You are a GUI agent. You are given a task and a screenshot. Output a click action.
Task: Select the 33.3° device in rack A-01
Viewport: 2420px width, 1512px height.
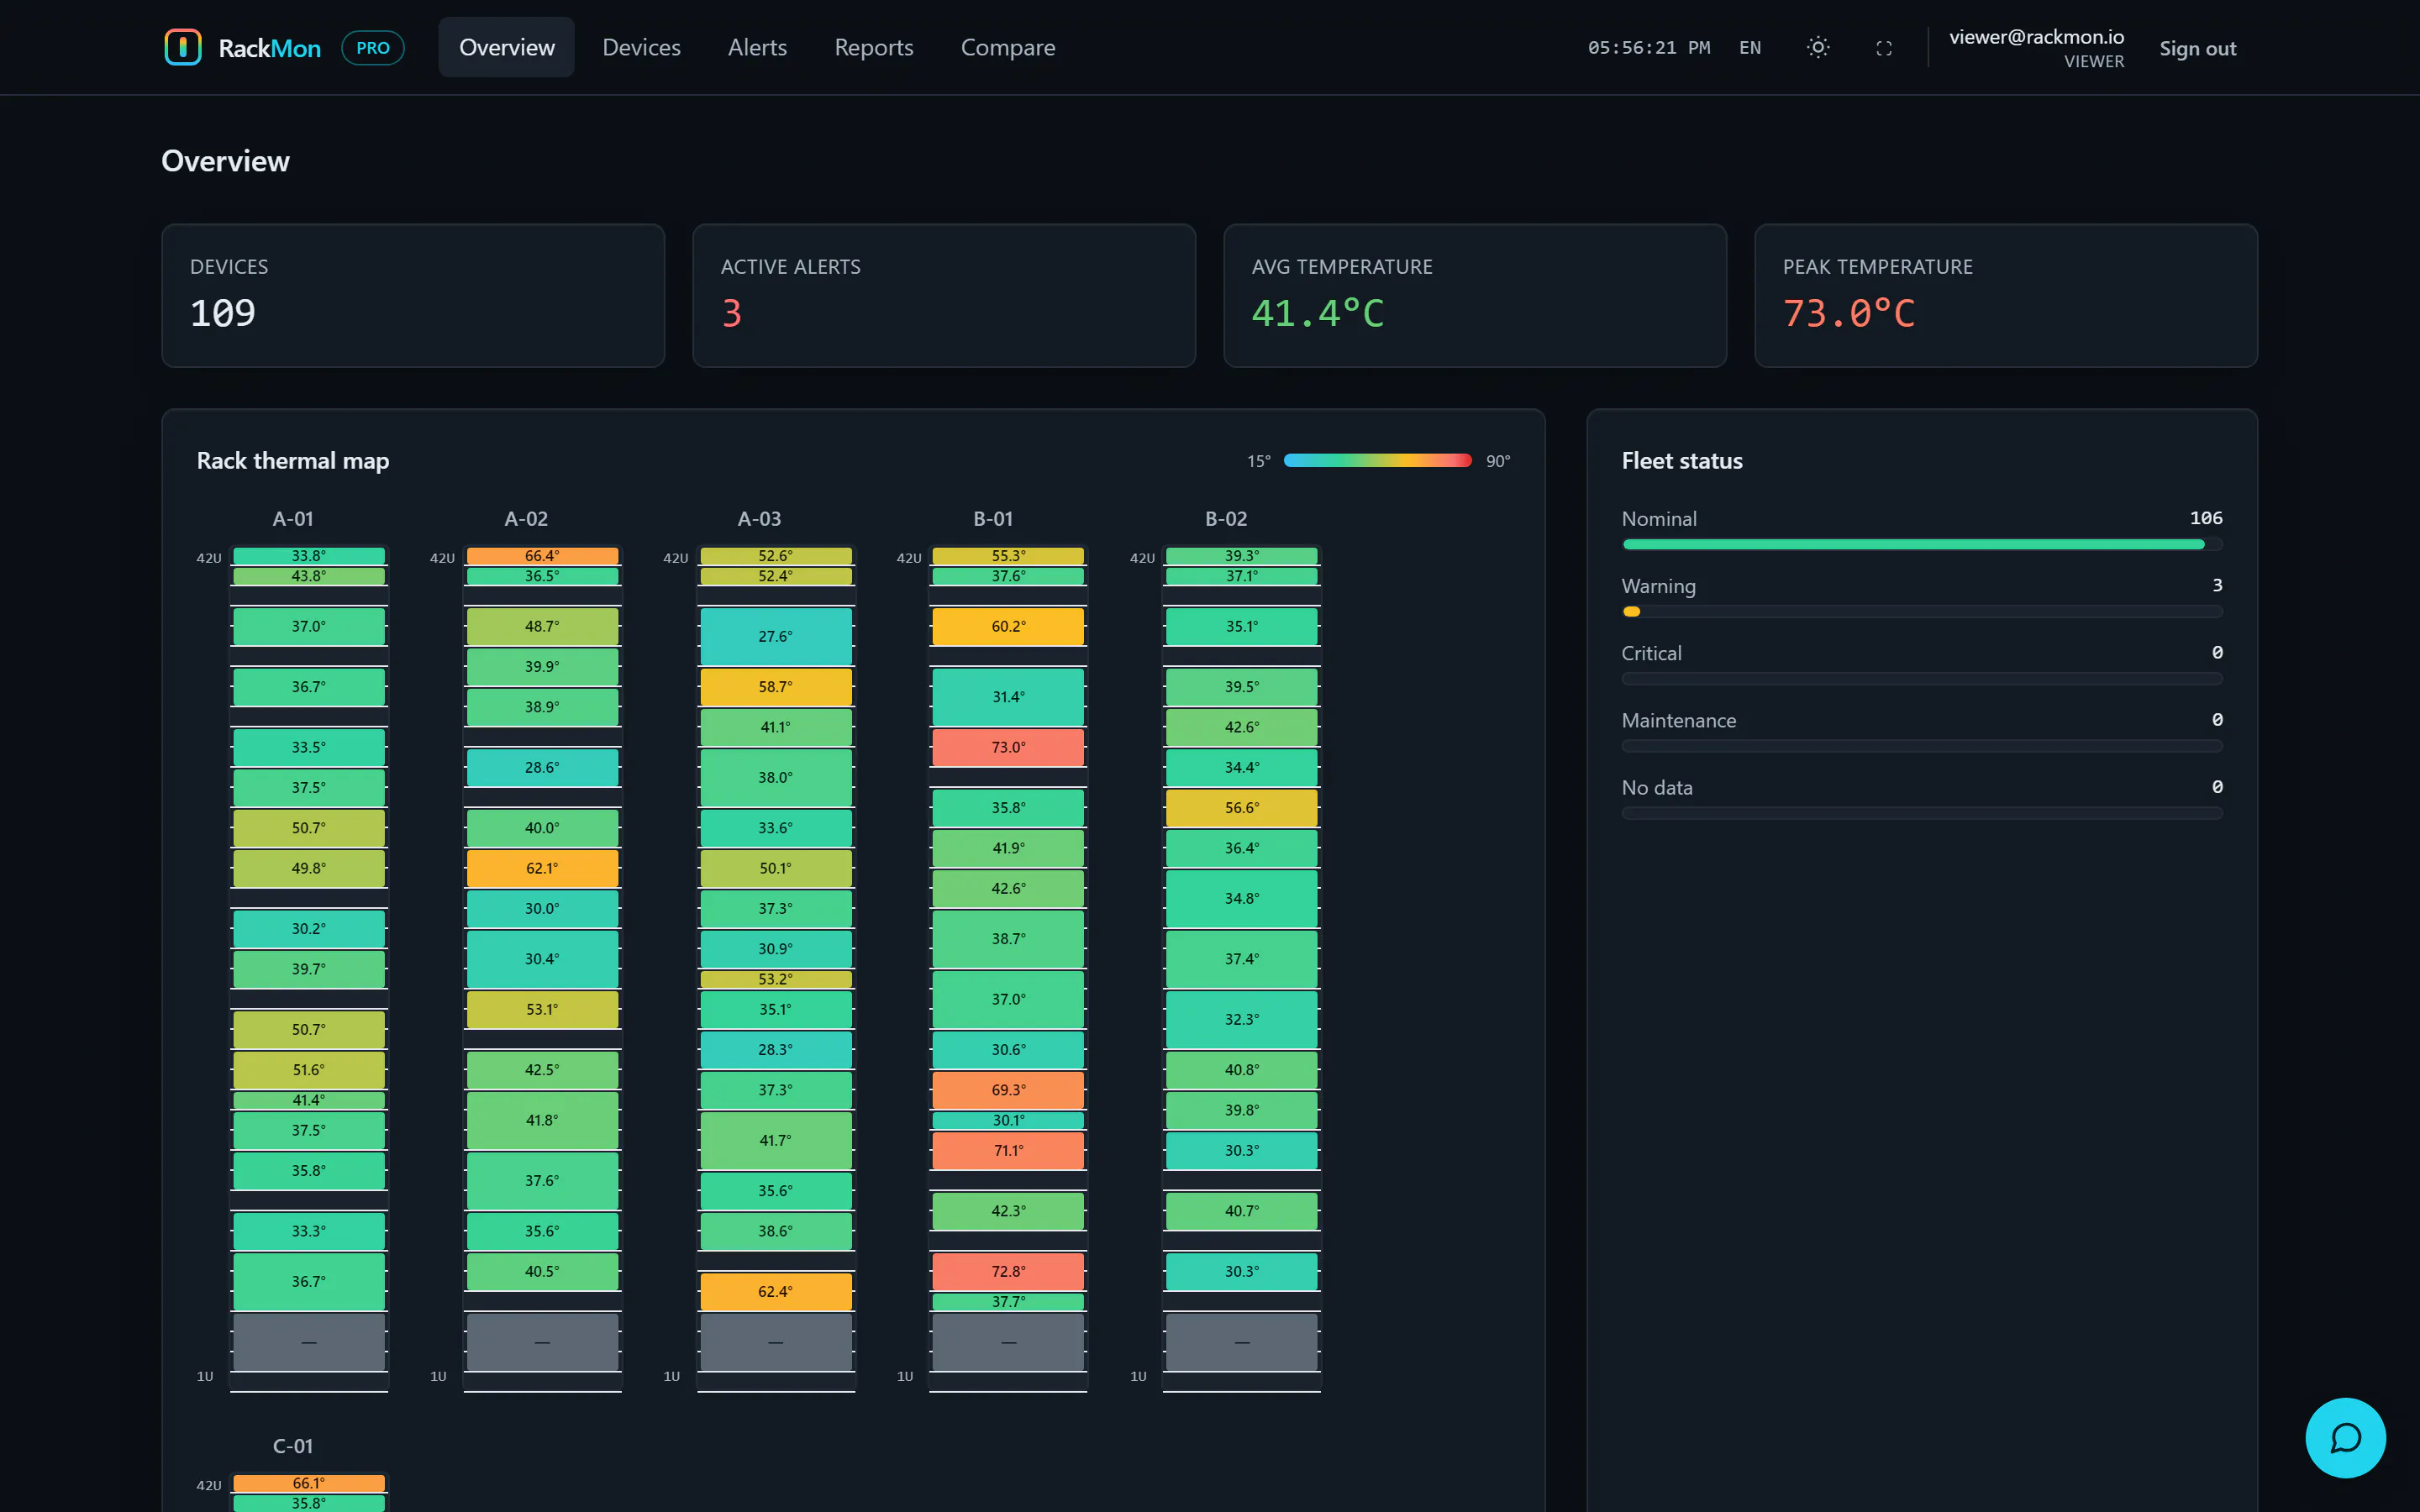[x=309, y=1231]
